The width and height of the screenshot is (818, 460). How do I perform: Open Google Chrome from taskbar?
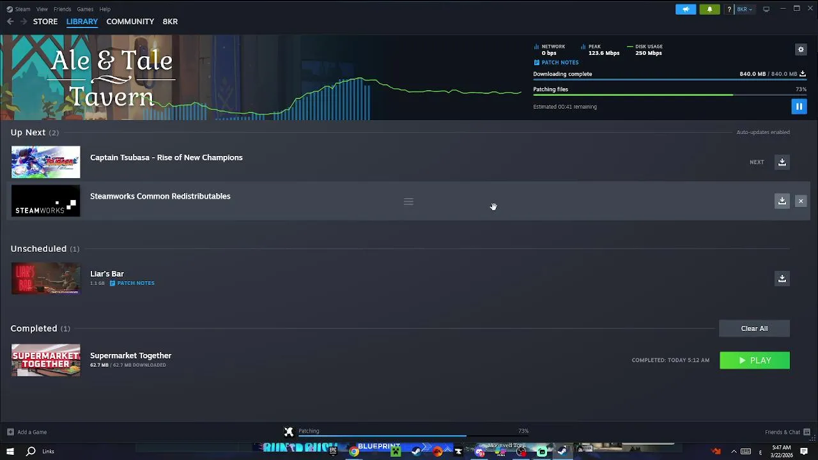pos(354,452)
